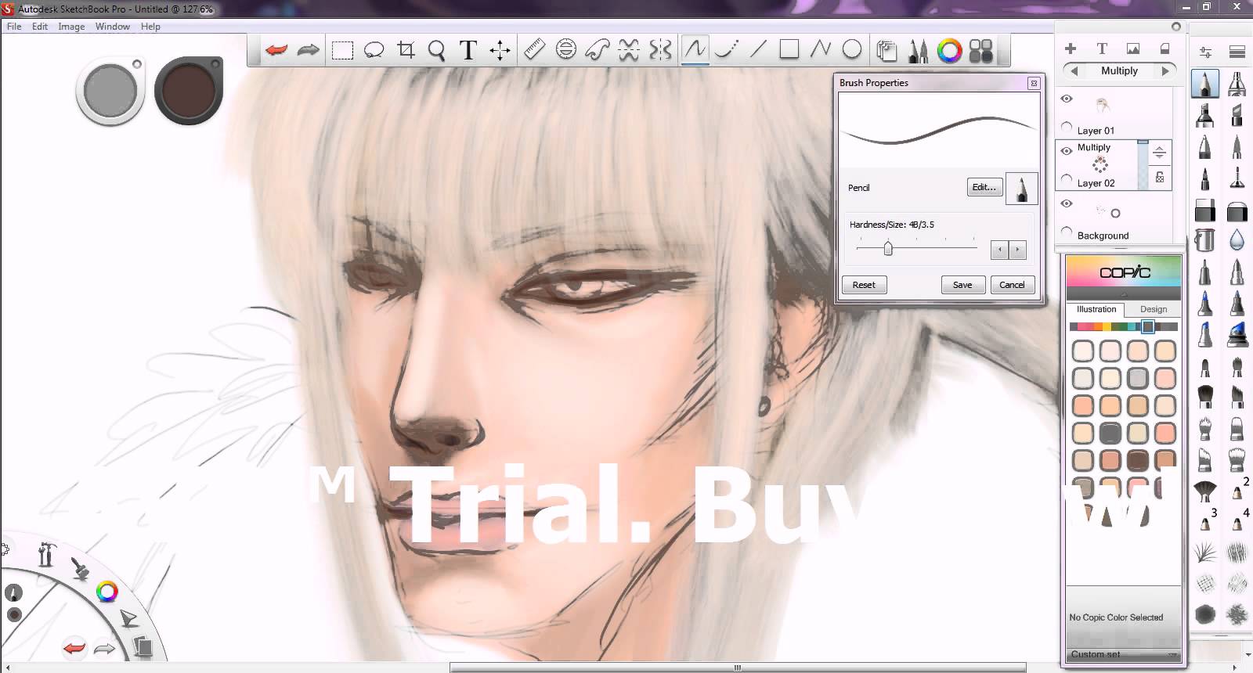Image resolution: width=1253 pixels, height=673 pixels.
Task: Switch to previous blend mode arrow
Action: pyautogui.click(x=1074, y=70)
